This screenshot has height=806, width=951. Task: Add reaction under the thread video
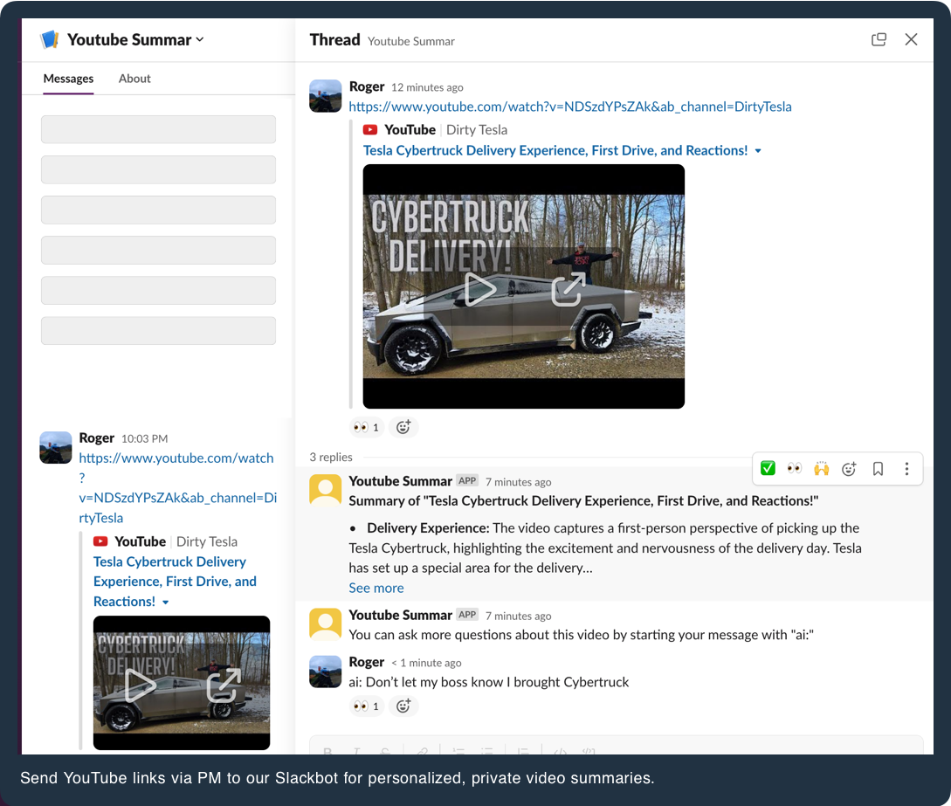pyautogui.click(x=403, y=428)
